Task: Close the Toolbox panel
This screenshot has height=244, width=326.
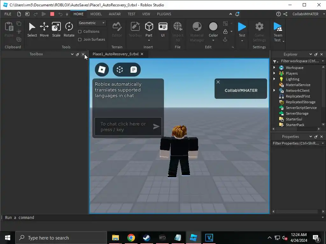Action: pos(83,54)
